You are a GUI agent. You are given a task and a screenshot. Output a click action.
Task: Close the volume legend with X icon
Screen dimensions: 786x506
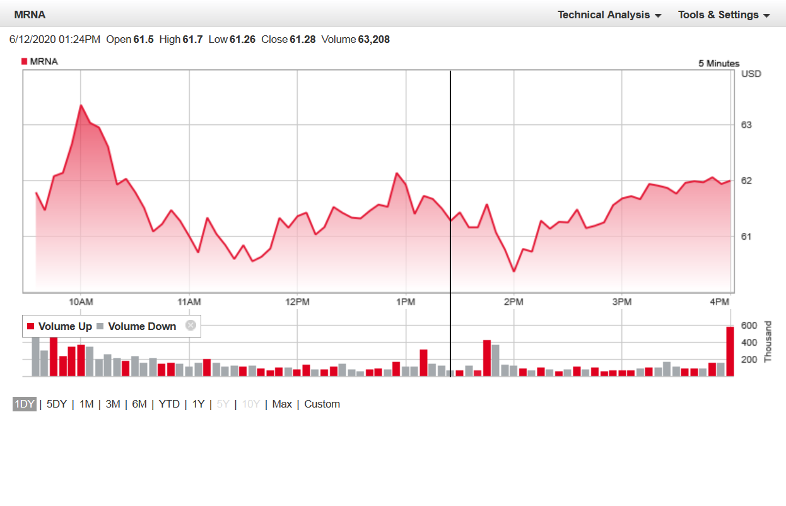pyautogui.click(x=191, y=326)
